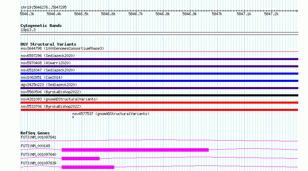Click the 5846.9k ruler tick label

click(x=190, y=14)
